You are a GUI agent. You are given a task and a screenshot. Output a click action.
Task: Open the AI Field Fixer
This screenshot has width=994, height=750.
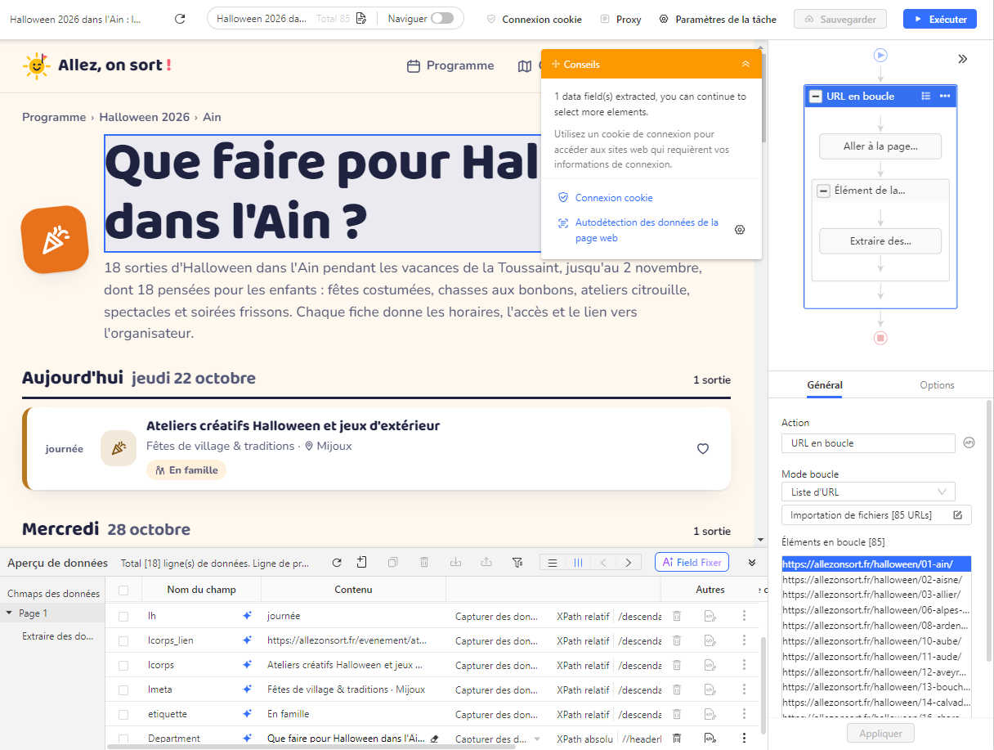coord(692,563)
